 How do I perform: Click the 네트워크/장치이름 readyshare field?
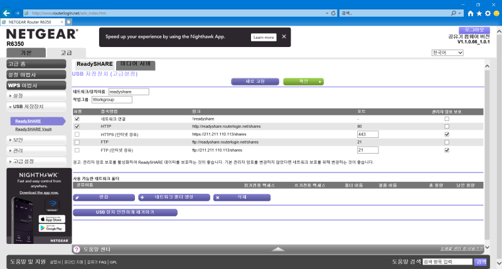click(129, 92)
